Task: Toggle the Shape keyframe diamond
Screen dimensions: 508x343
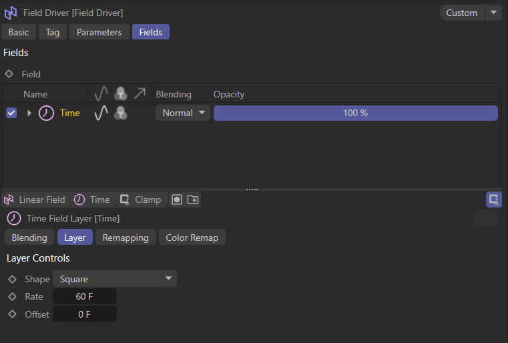Action: tap(12, 279)
